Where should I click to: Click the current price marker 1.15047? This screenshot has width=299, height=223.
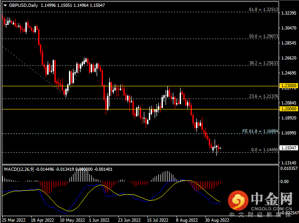click(x=289, y=148)
